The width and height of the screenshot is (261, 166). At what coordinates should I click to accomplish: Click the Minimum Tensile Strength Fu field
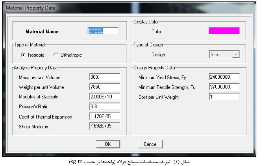pyautogui.click(x=224, y=87)
